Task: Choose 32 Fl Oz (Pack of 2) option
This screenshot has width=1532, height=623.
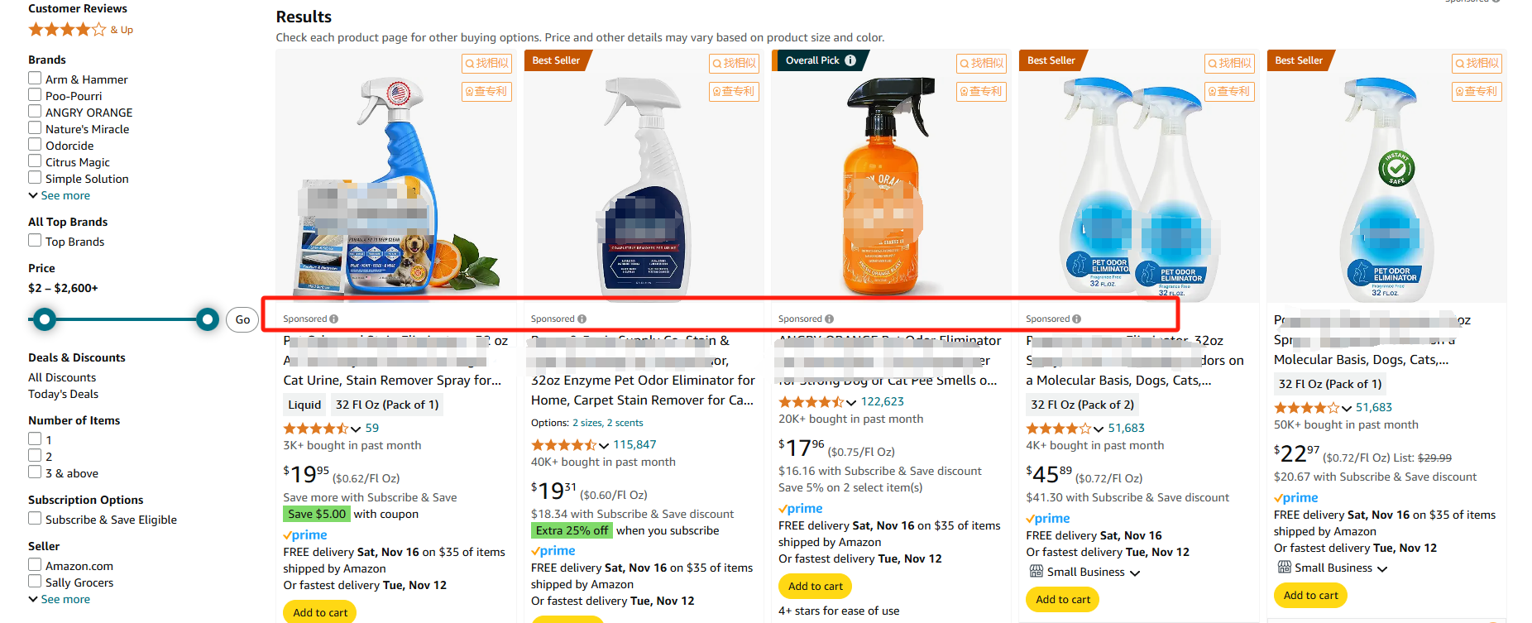Action: pos(1082,405)
